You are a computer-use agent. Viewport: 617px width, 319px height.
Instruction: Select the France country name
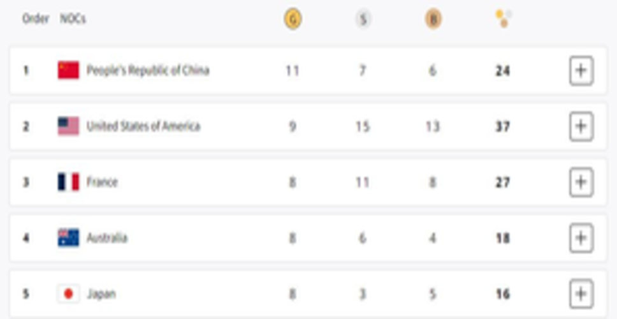tap(102, 182)
